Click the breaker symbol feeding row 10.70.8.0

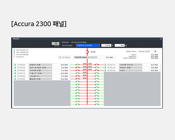77,76
